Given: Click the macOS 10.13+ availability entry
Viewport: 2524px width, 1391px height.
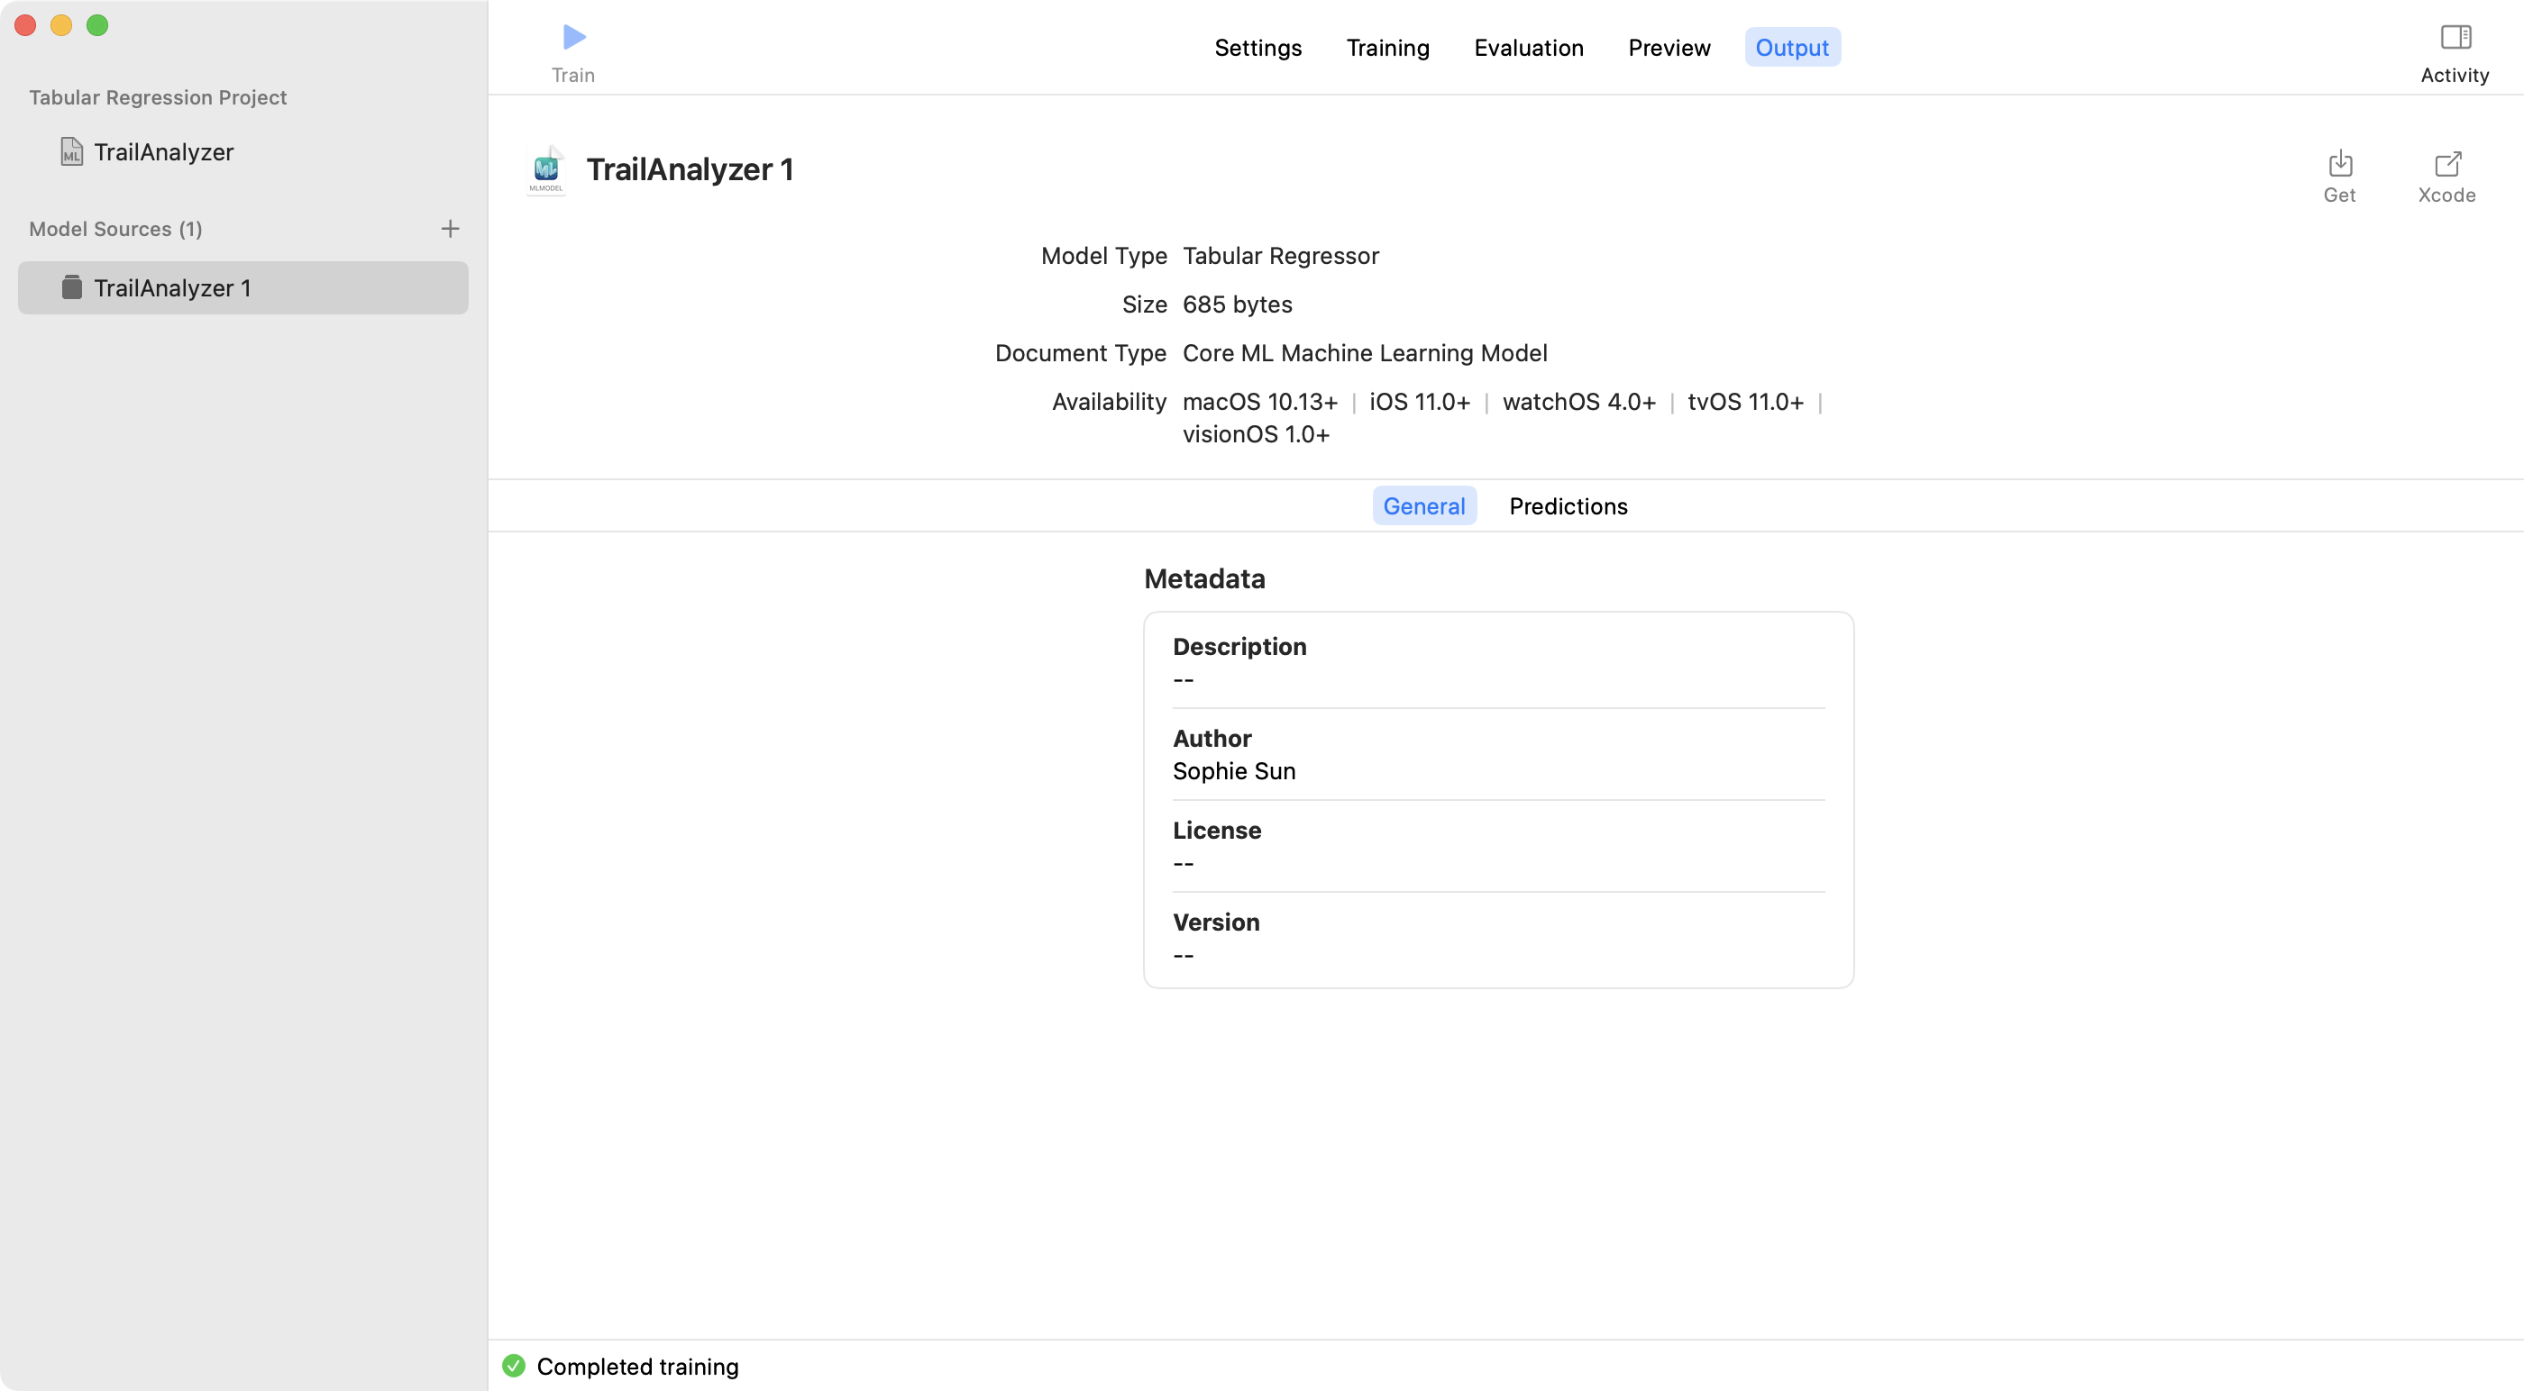Looking at the screenshot, I should click(x=1259, y=402).
